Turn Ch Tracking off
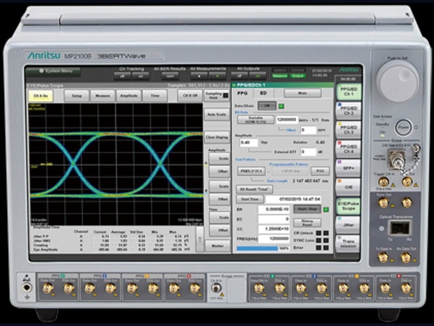 point(123,76)
